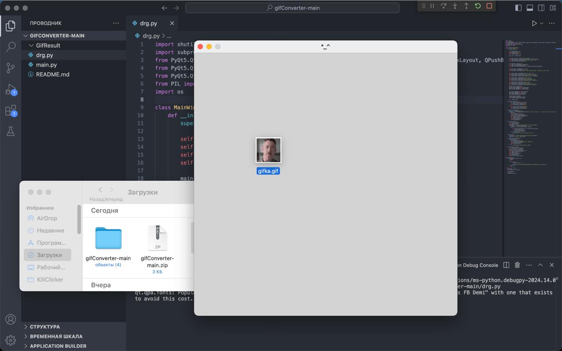Toggle the secondary side bar
562x351 pixels.
pos(541,8)
